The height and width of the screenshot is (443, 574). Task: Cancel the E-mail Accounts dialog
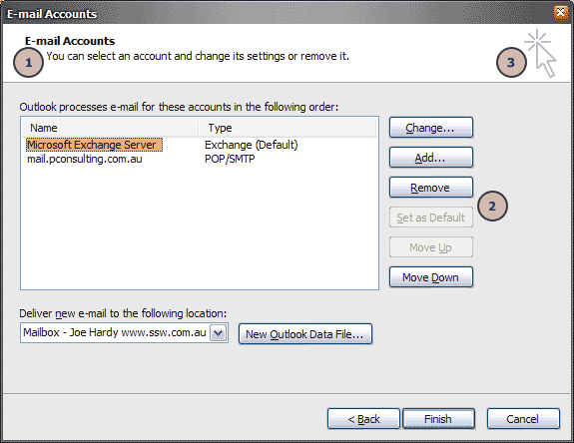pos(523,419)
